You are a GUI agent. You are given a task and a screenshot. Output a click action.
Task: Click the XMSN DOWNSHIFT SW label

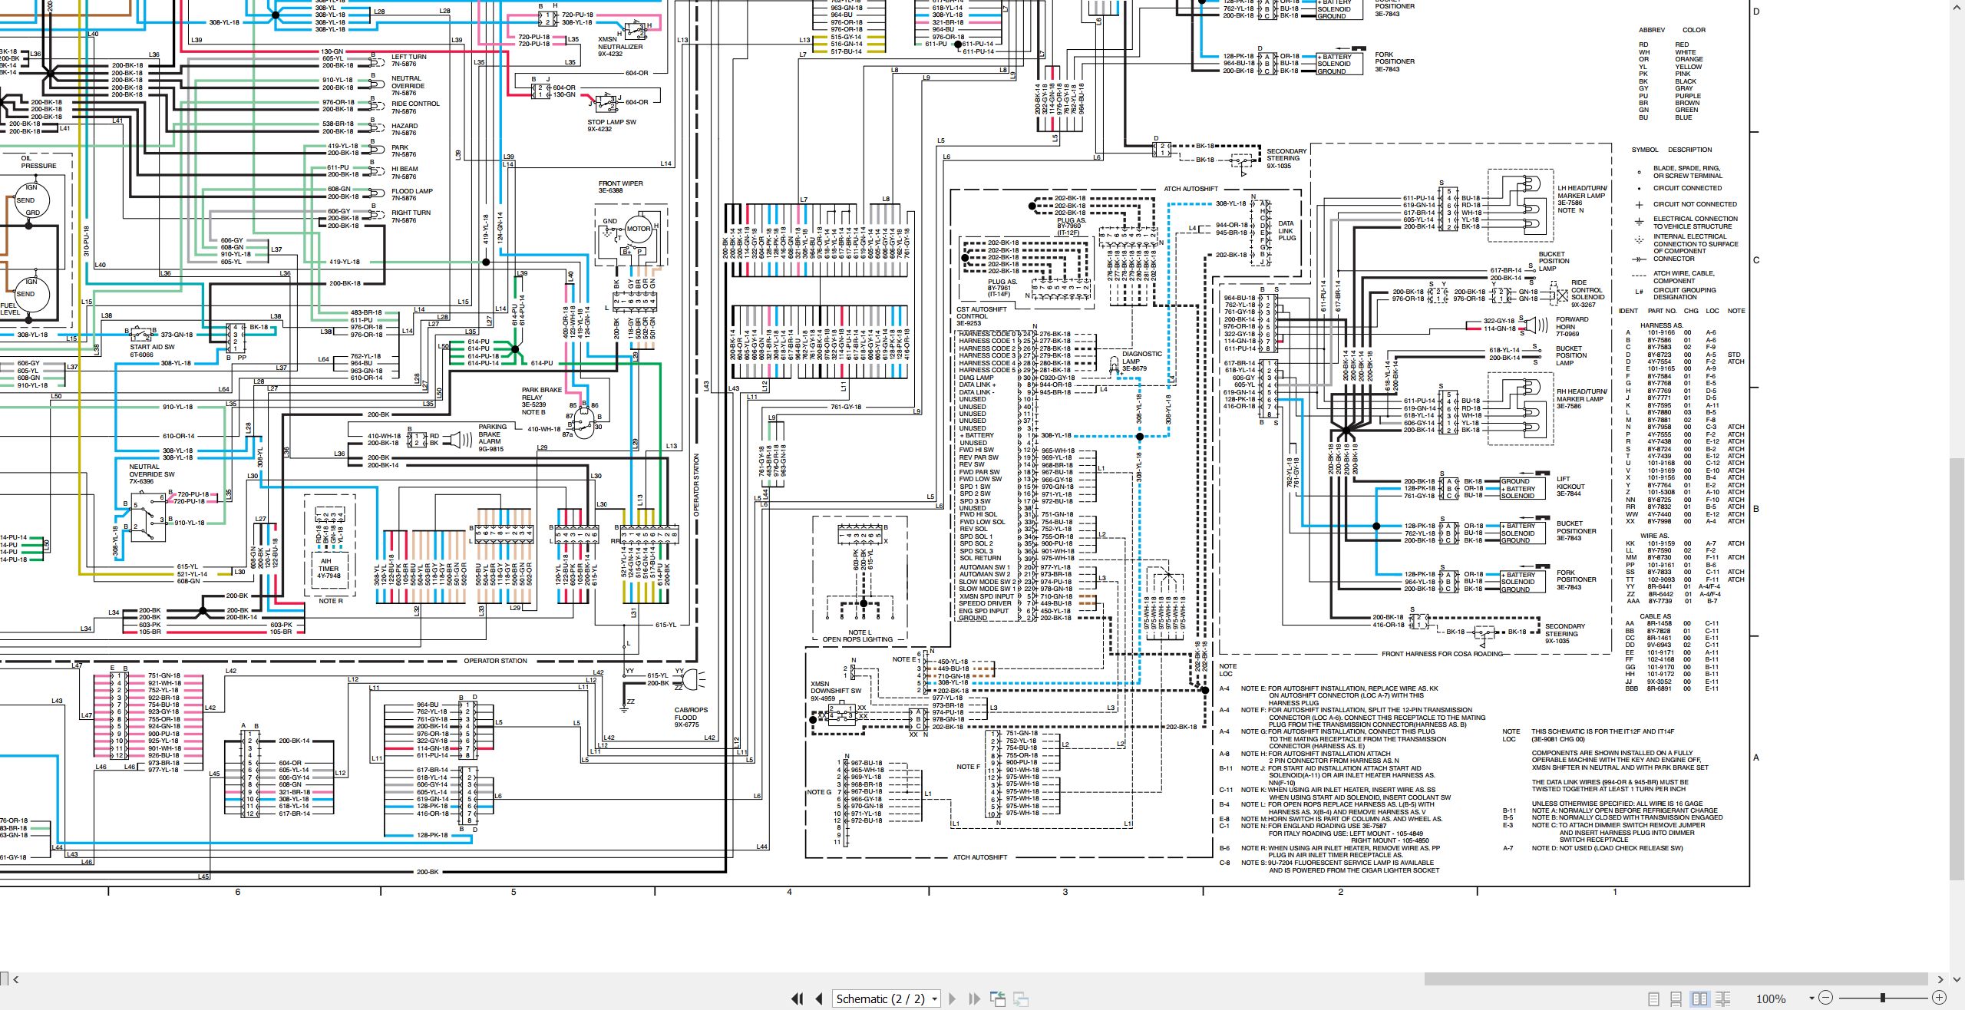(835, 687)
